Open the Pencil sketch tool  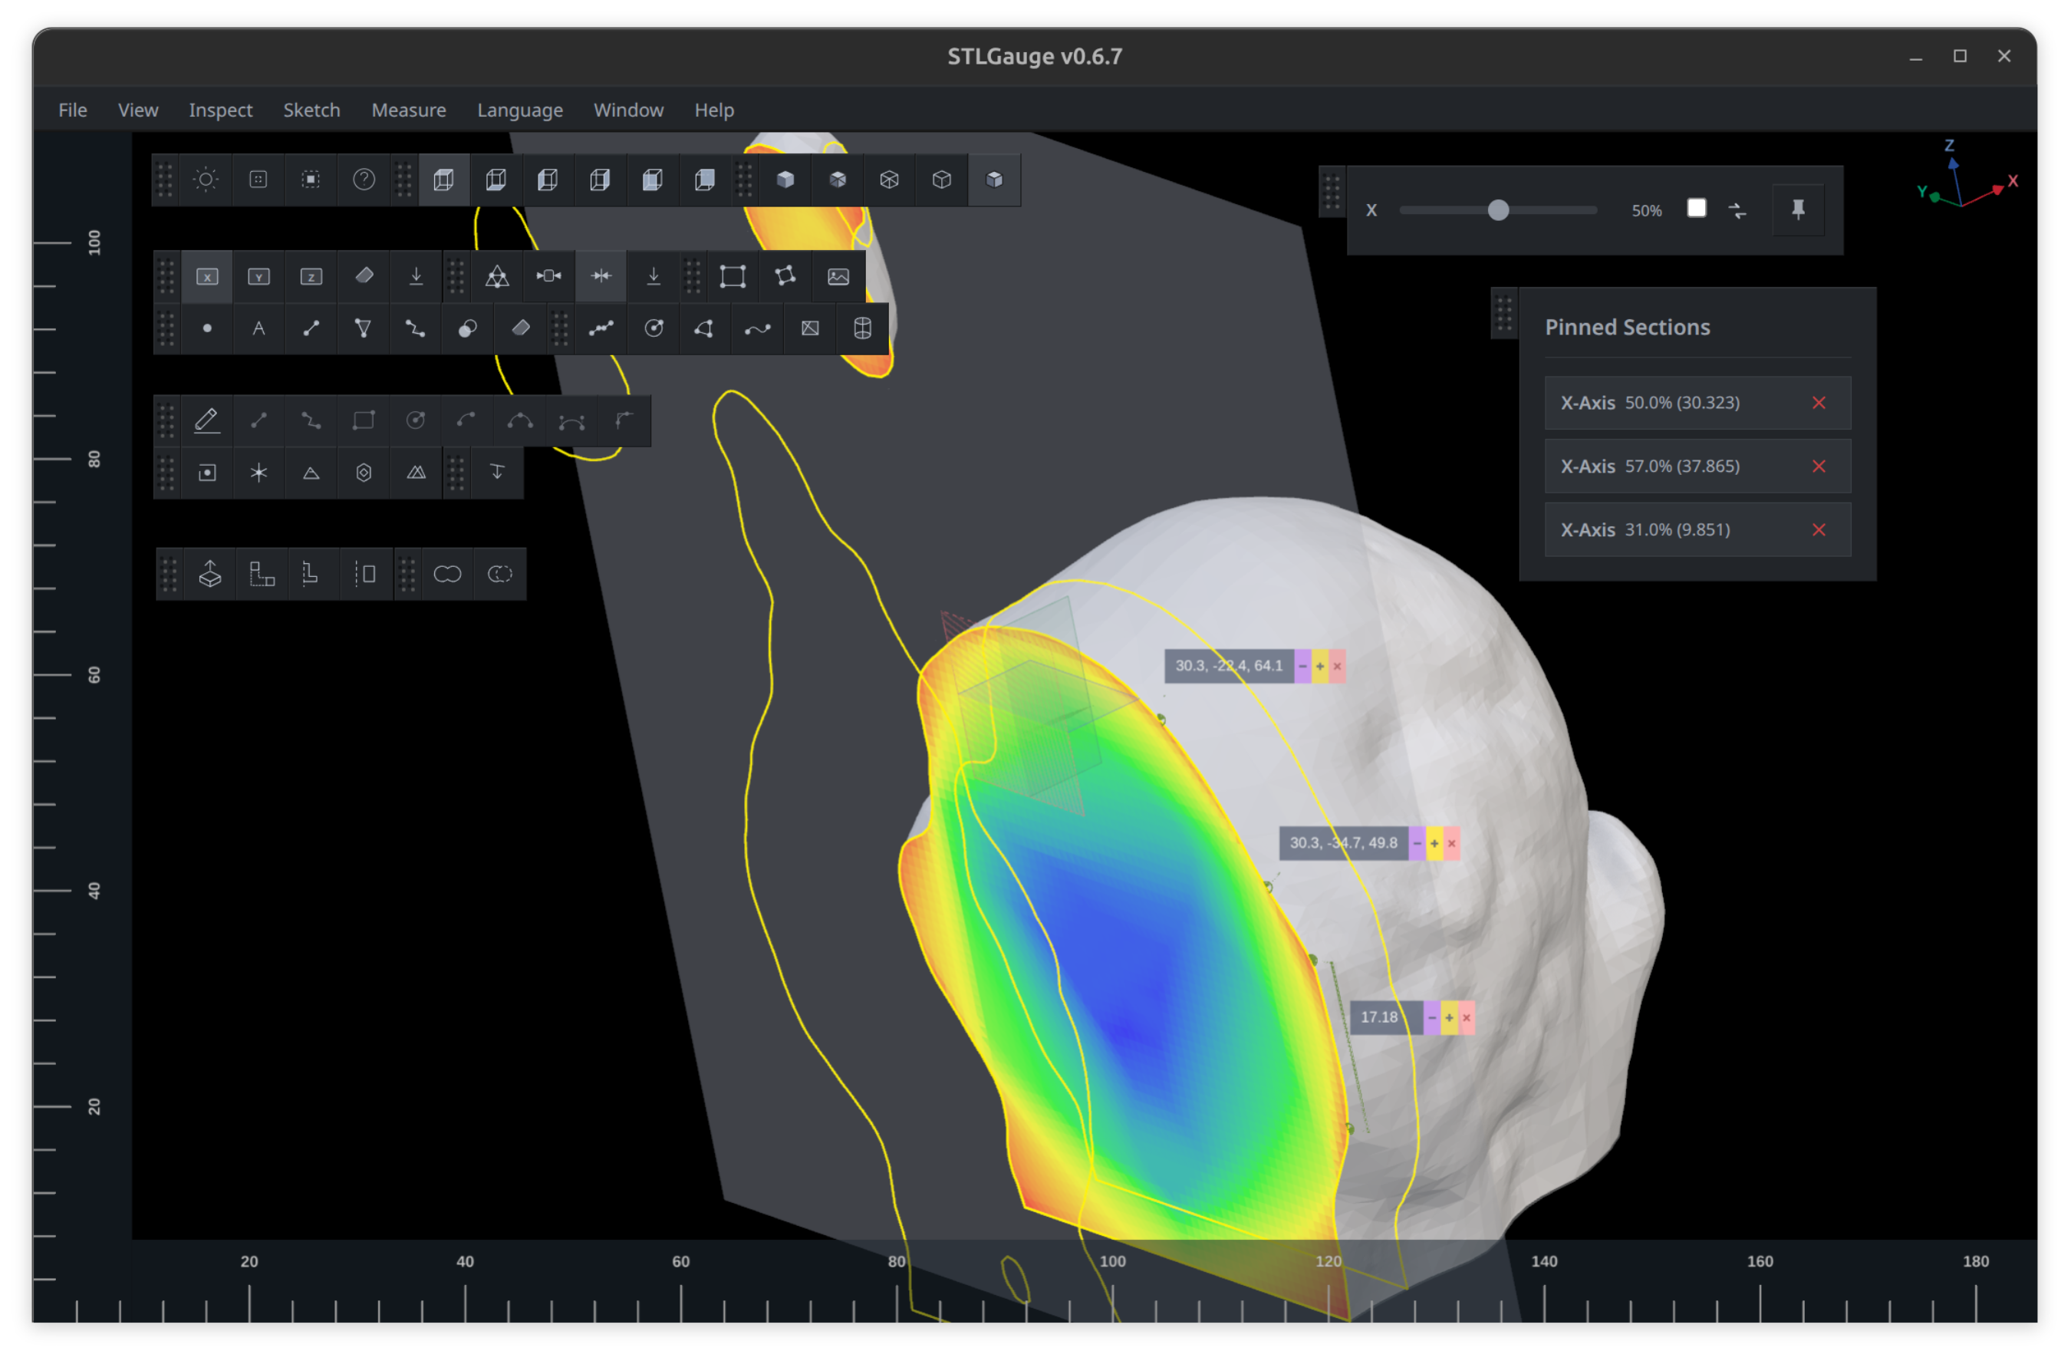tap(208, 420)
